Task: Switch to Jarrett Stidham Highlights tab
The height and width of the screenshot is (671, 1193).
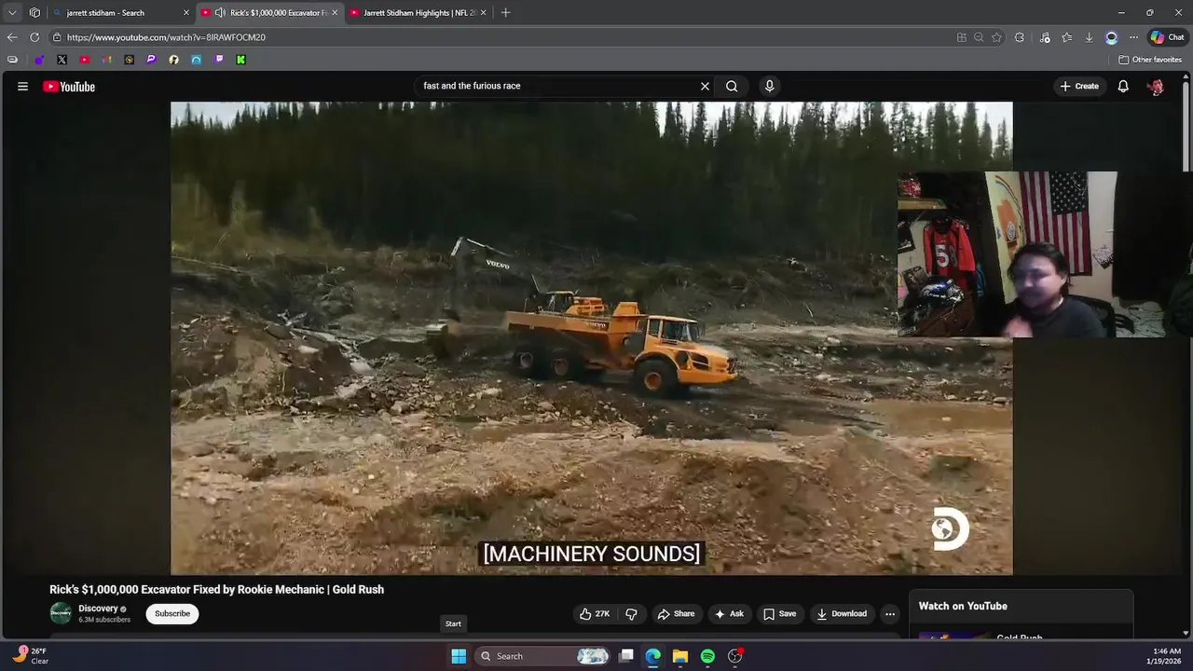Action: [419, 12]
